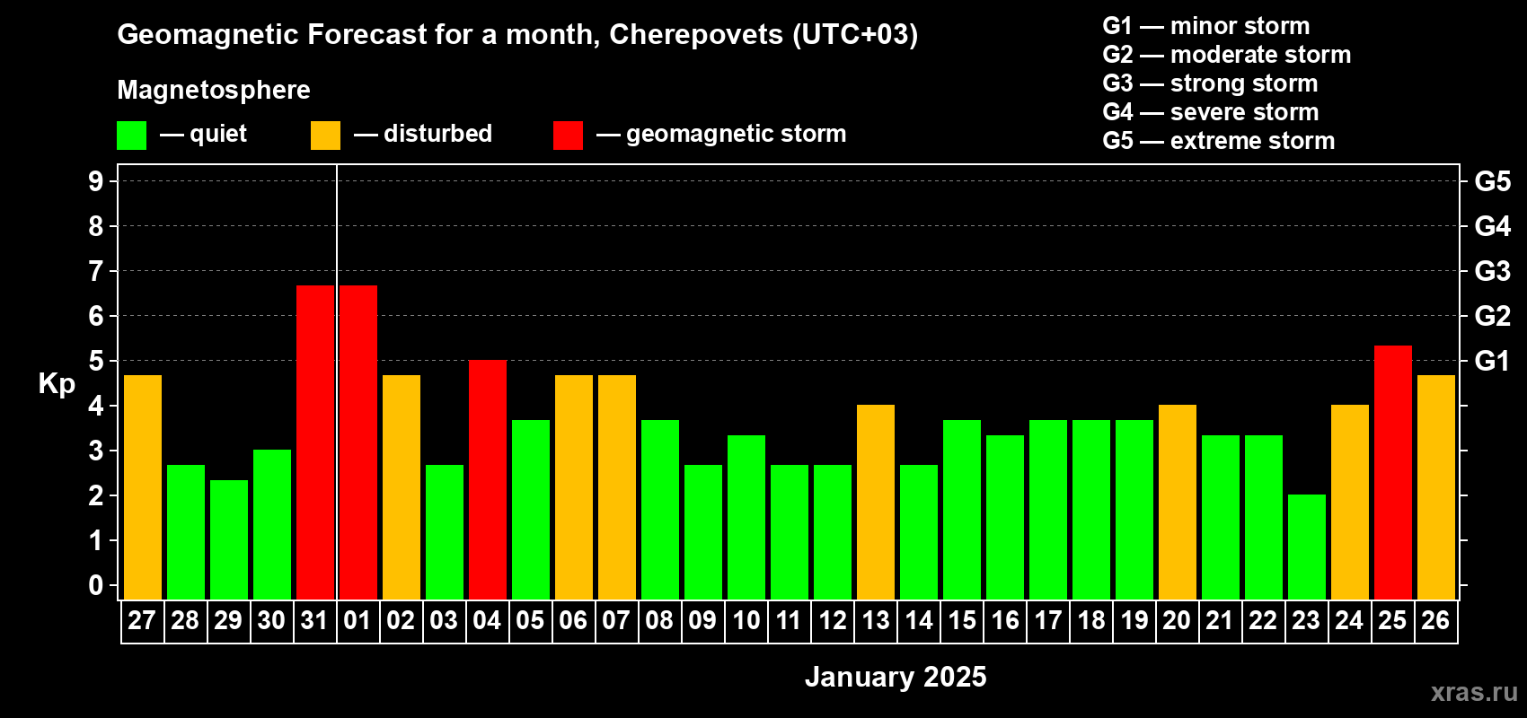The width and height of the screenshot is (1527, 718).
Task: Click 'G4 — severe storm' legend line
Action: tap(1211, 112)
